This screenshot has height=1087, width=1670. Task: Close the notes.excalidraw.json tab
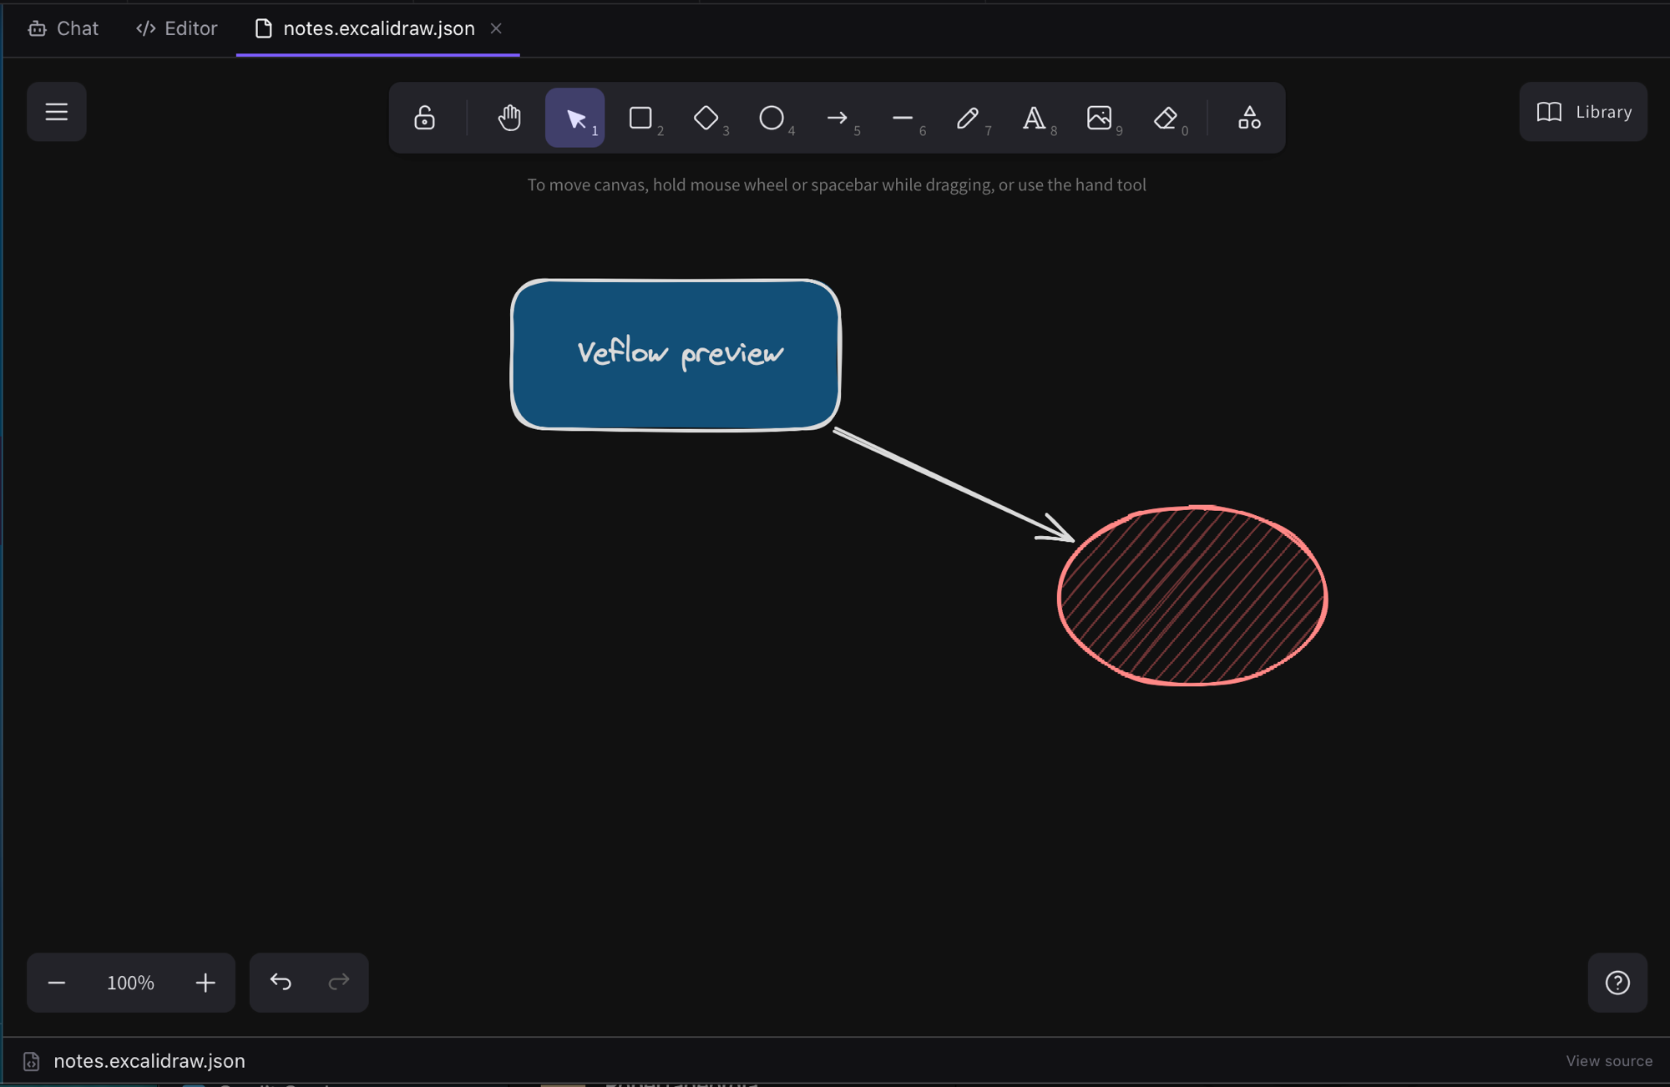(496, 28)
